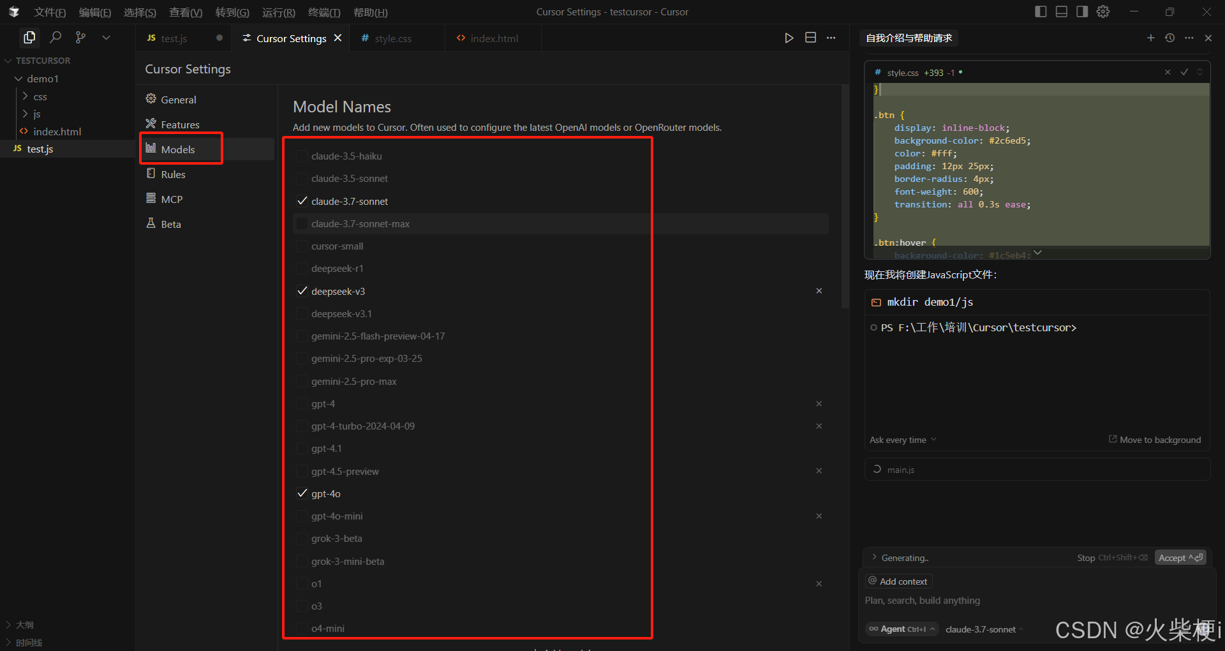
Task: Switch to the test.js editor tab
Action: 184,38
